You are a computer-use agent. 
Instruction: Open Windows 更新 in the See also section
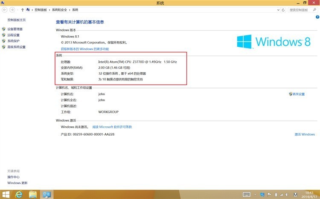pyautogui.click(x=17, y=183)
